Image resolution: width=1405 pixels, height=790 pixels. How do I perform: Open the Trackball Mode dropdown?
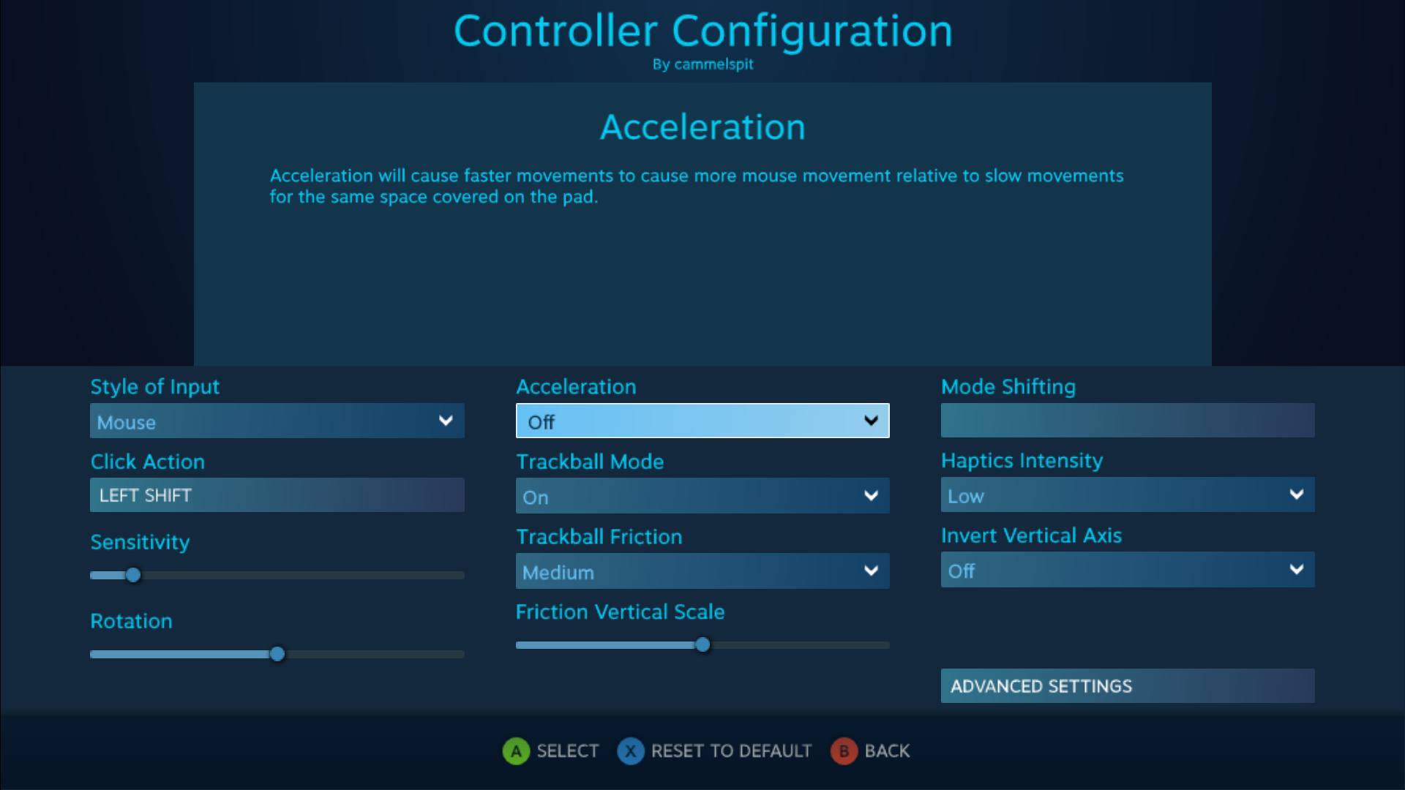pyautogui.click(x=702, y=497)
